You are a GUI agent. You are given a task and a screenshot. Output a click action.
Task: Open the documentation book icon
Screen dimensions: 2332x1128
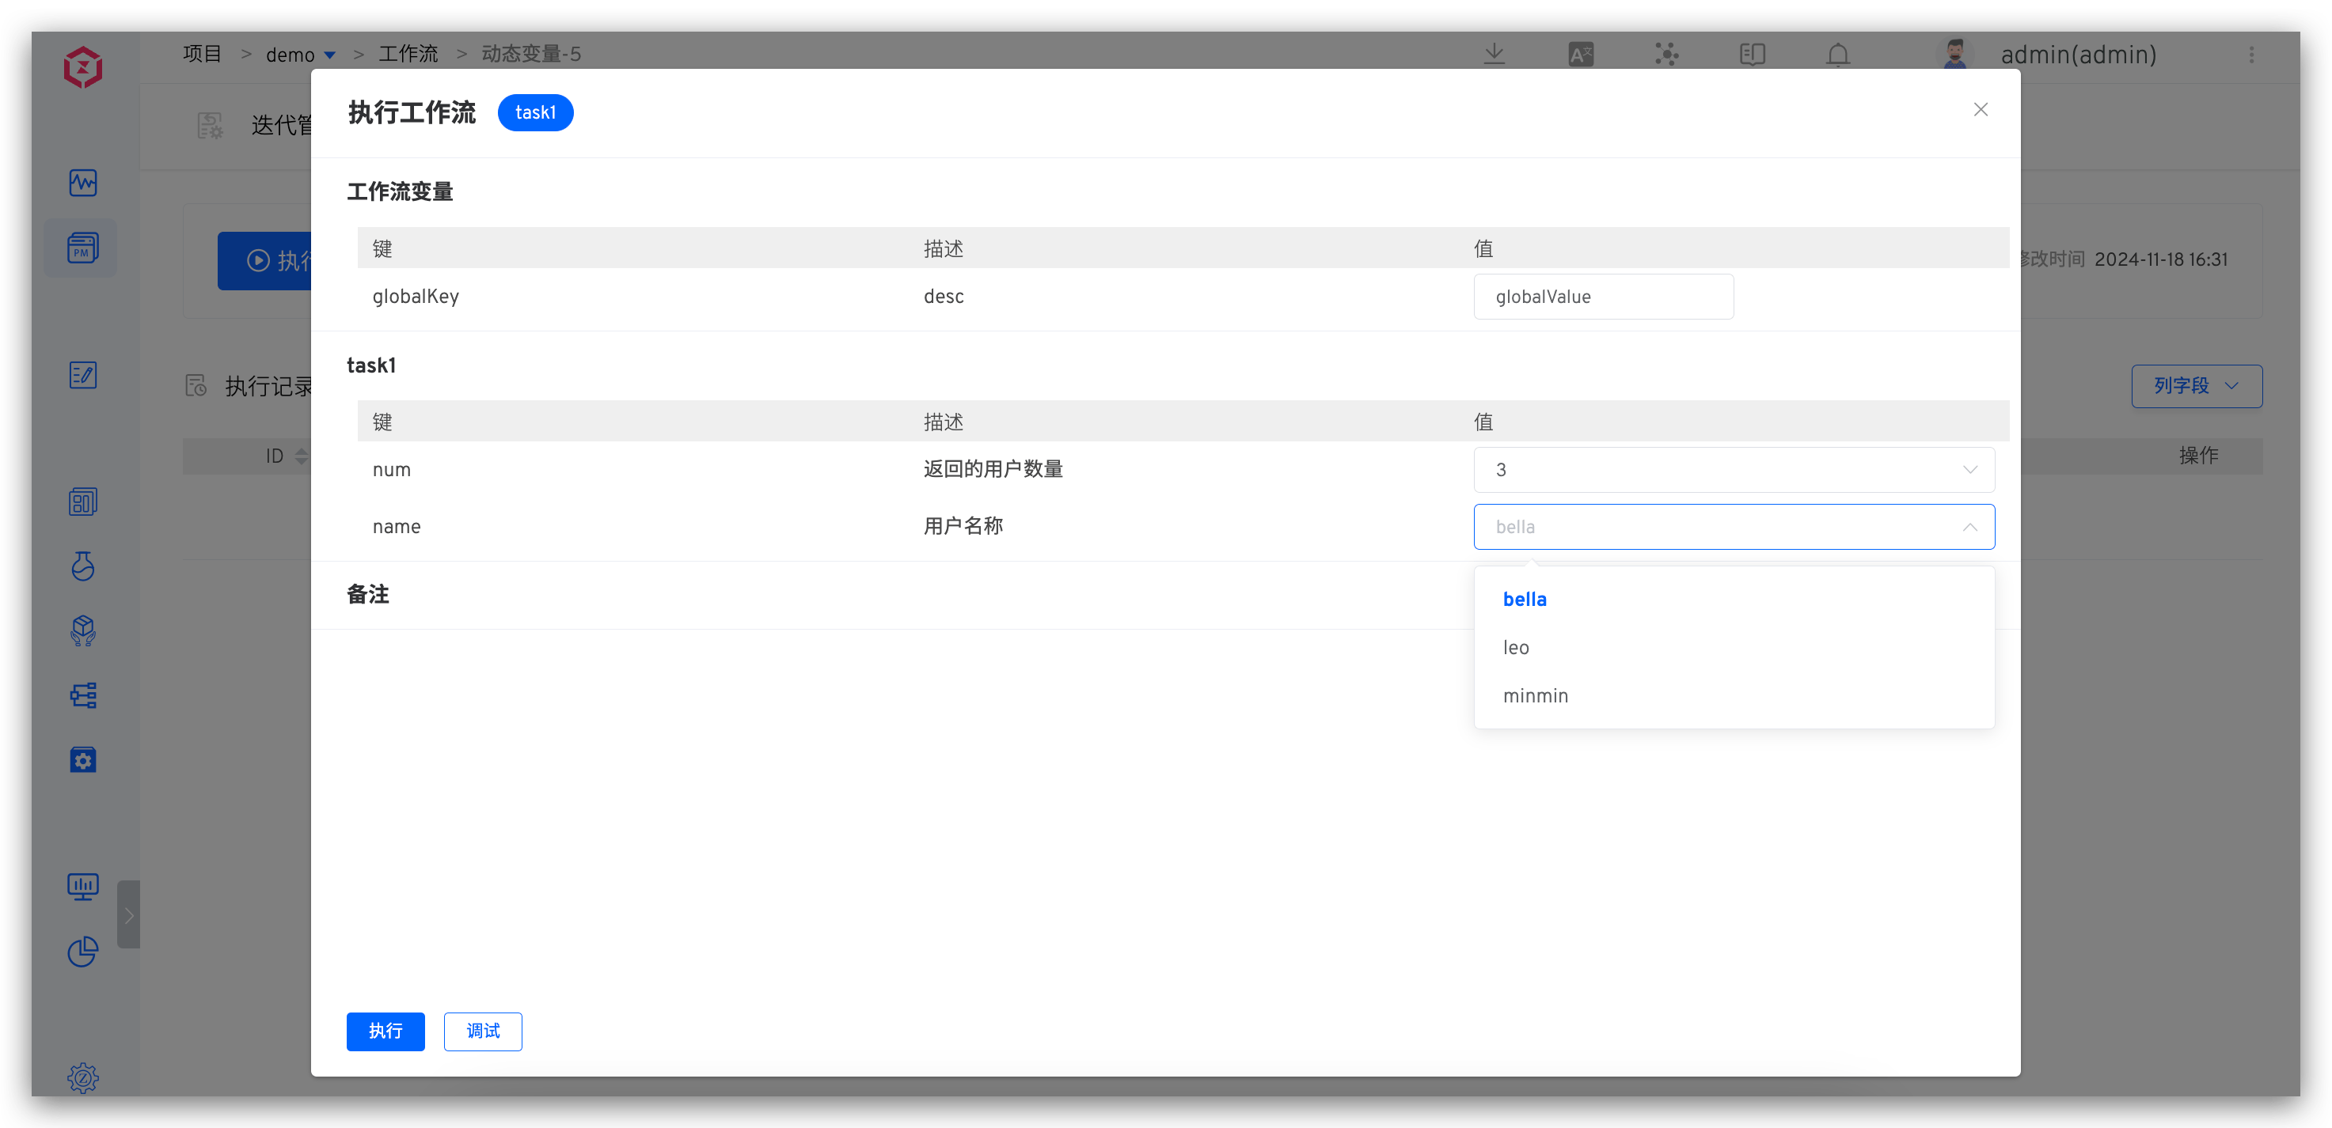pyautogui.click(x=1752, y=55)
